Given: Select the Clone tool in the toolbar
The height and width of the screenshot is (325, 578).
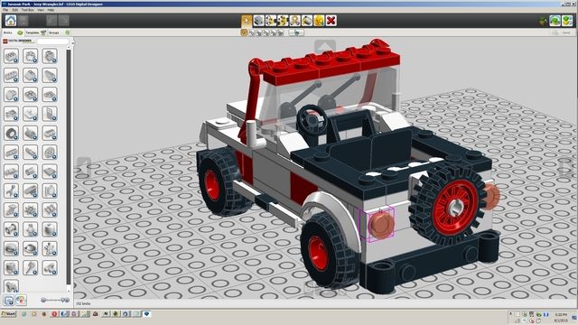Looking at the screenshot, I should tap(259, 21).
